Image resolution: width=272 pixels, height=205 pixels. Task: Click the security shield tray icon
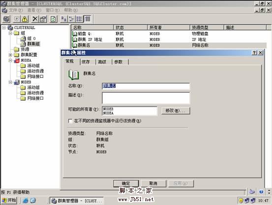pyautogui.click(x=241, y=201)
